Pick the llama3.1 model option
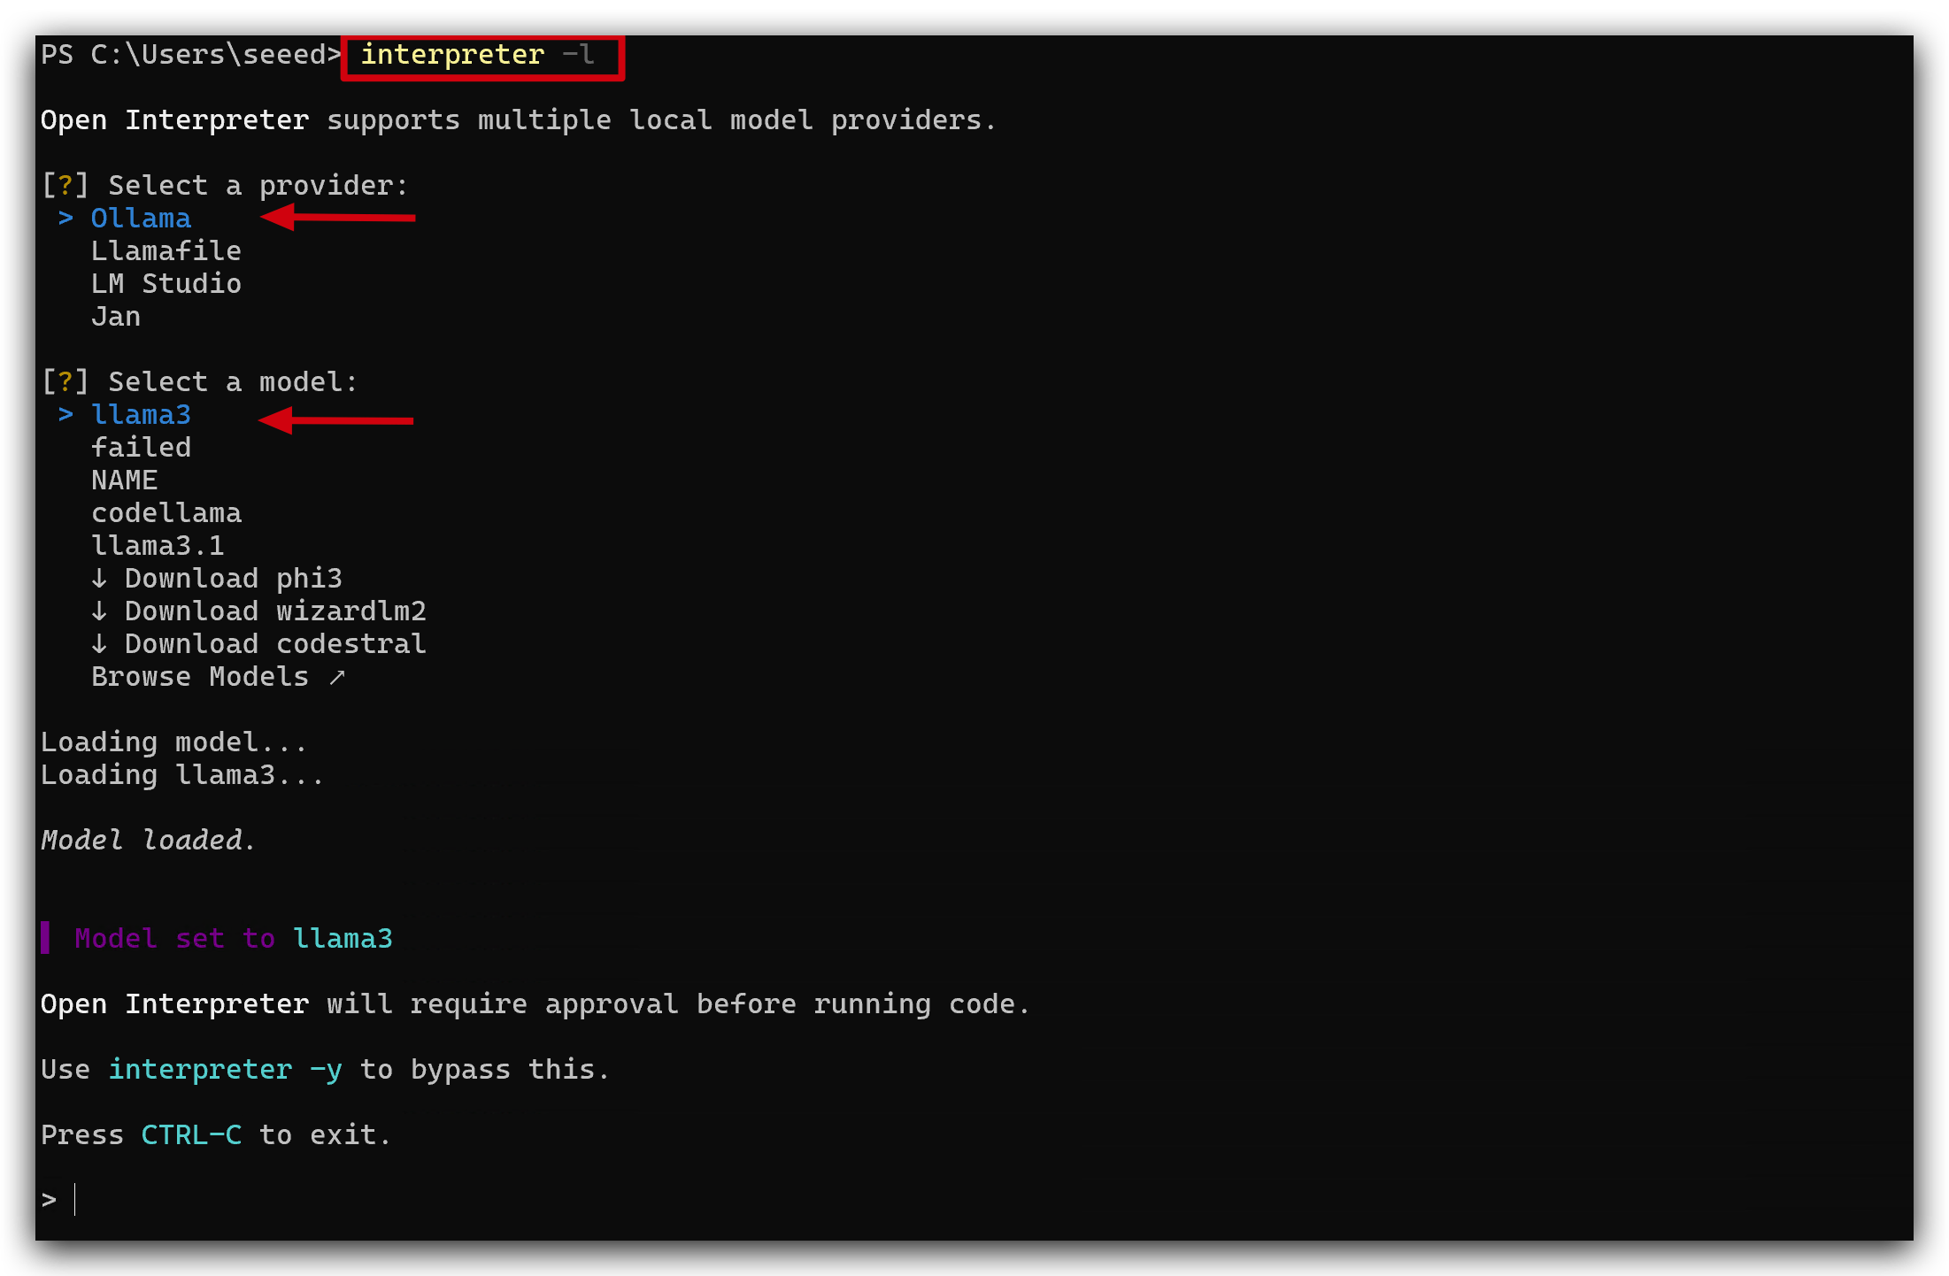This screenshot has height=1276, width=1949. tap(158, 546)
